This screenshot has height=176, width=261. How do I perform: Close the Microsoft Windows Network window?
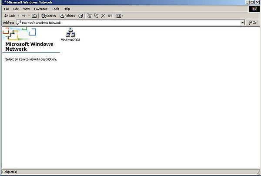point(258,2)
